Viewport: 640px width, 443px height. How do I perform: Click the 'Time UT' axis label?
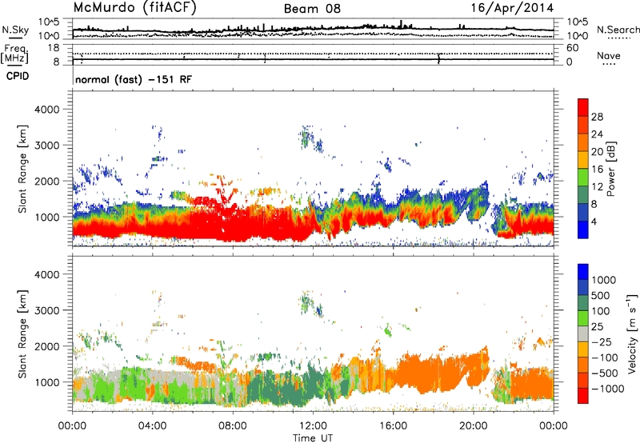tap(313, 438)
